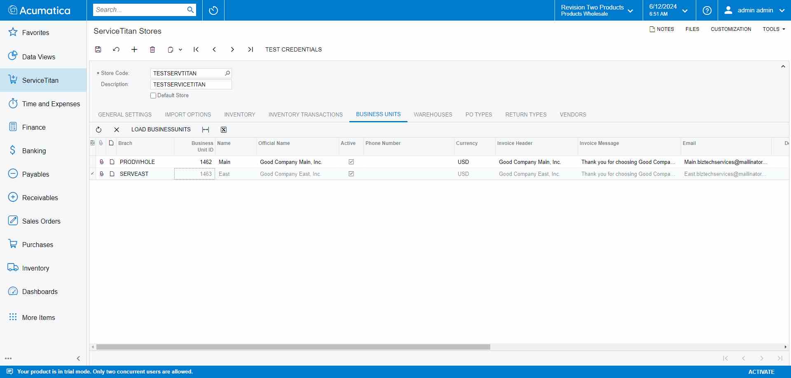Switch to the VENDORS tab

click(573, 114)
